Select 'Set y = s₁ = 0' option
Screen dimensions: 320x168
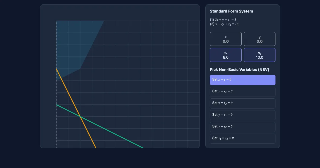coord(242,115)
